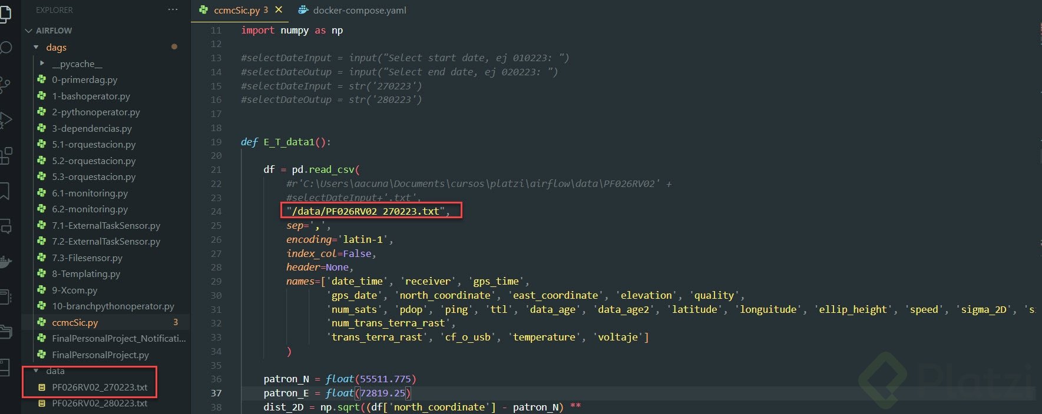Open 1-bashoperator.py file
This screenshot has width=1042, height=414.
coord(91,96)
